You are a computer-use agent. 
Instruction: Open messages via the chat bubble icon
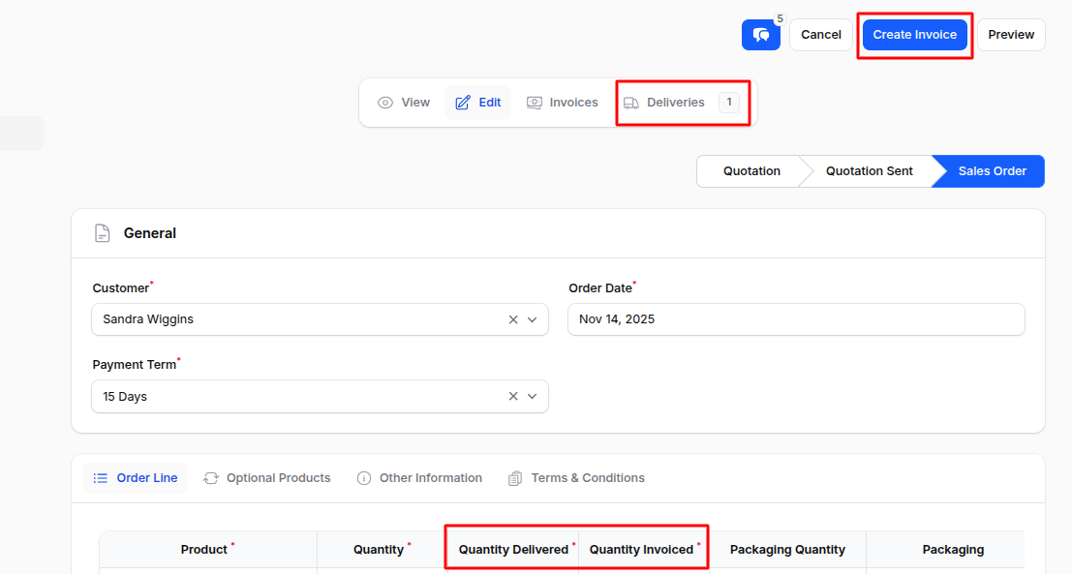pyautogui.click(x=760, y=34)
